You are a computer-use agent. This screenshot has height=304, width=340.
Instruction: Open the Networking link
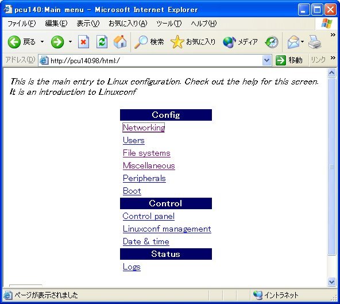(x=144, y=128)
